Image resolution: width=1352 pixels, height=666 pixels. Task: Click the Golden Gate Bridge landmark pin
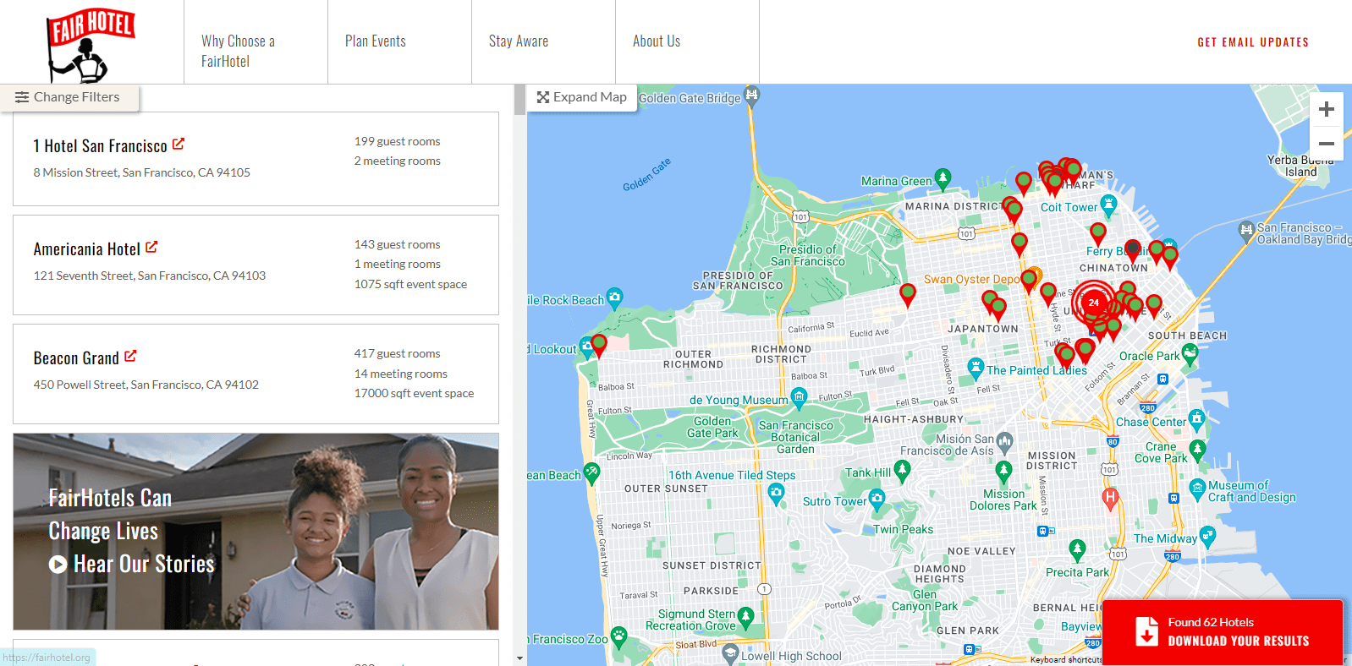(751, 95)
